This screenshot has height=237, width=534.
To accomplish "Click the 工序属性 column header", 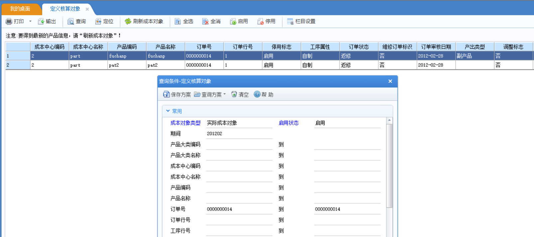I will tap(320, 47).
